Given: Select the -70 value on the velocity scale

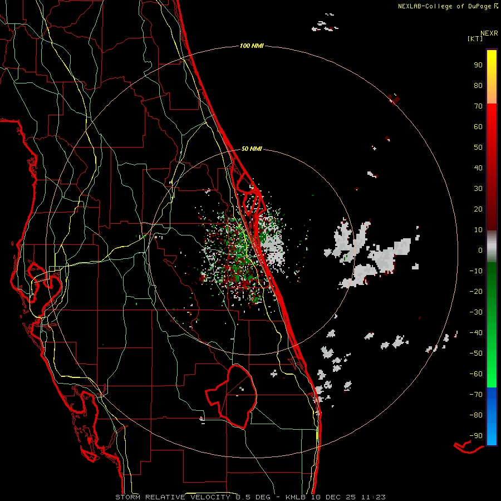Looking at the screenshot, I should point(476,395).
